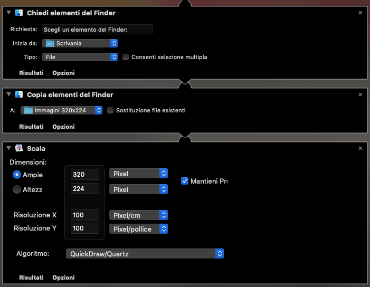Show Opzioni of Copia elementi del Finder
370x287 pixels.
(x=63, y=127)
